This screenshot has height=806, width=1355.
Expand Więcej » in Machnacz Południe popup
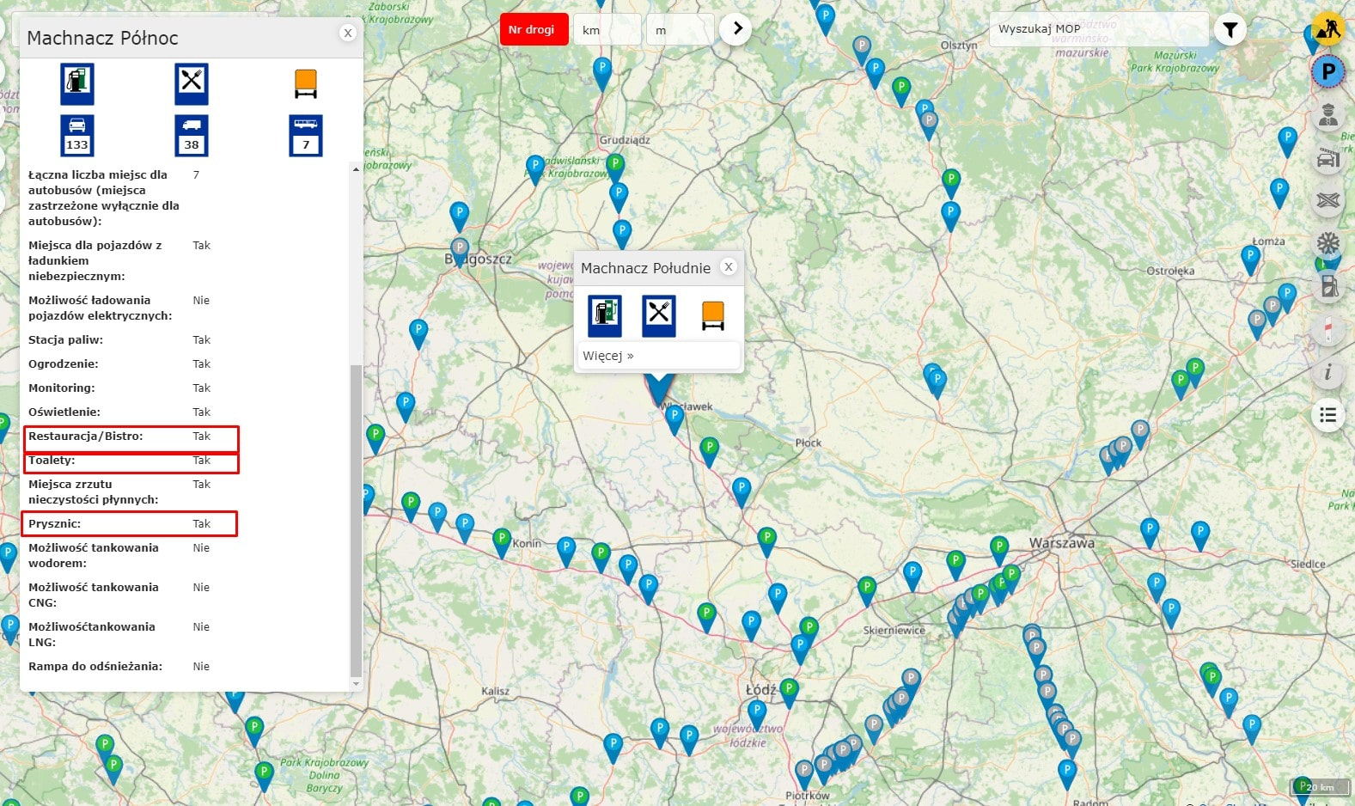point(608,356)
